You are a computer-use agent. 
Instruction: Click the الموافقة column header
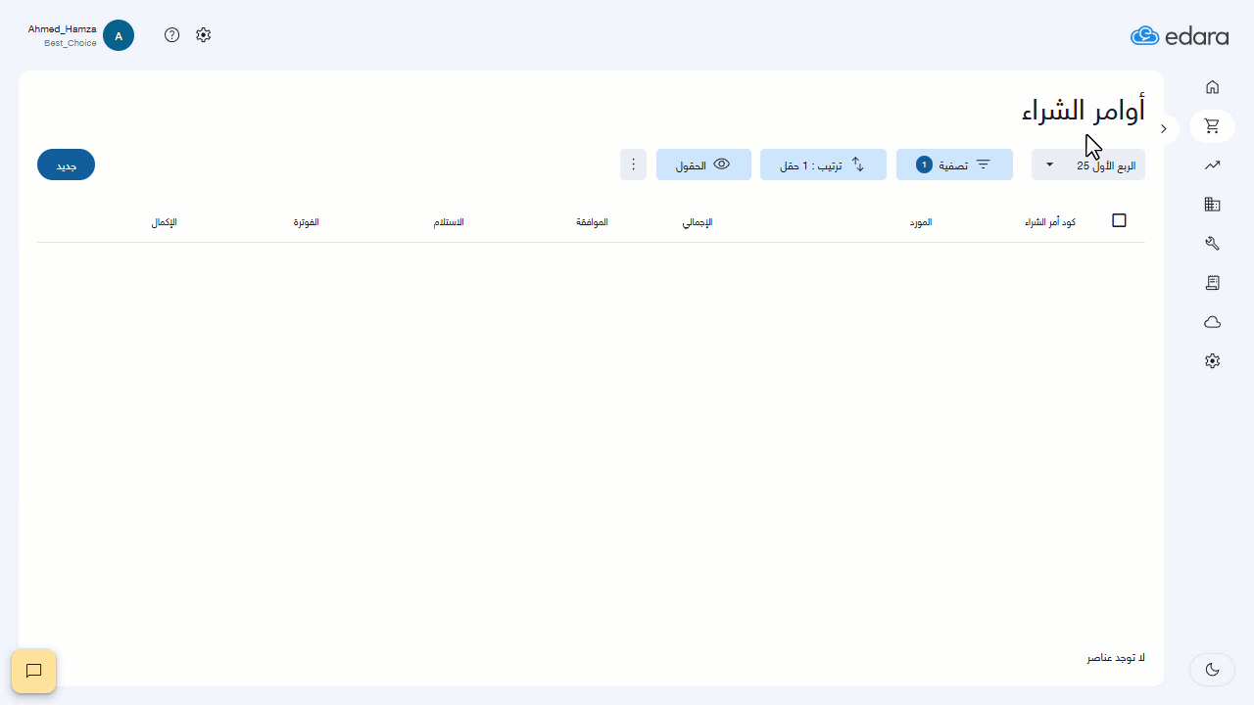tap(592, 222)
